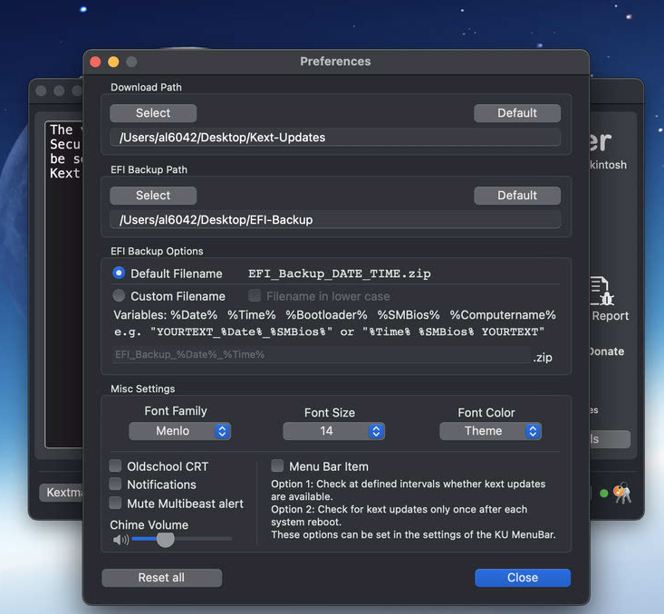Click the Kextm button in main window
This screenshot has height=614, width=664.
[62, 493]
